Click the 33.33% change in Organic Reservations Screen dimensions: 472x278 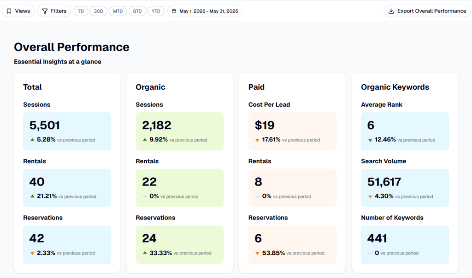tap(161, 253)
